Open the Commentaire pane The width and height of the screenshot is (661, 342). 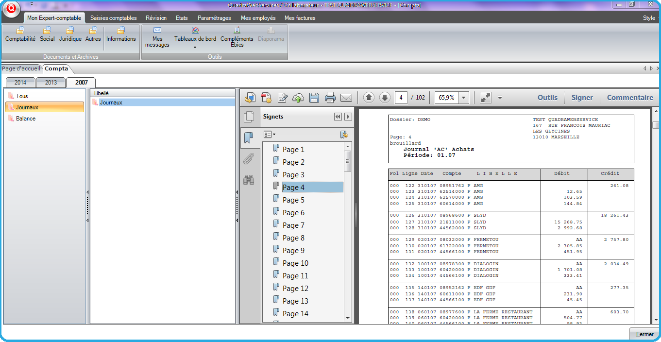[630, 97]
